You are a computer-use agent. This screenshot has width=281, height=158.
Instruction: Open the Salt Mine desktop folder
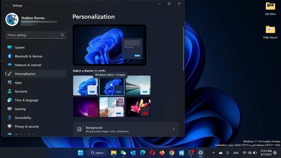coord(270,9)
